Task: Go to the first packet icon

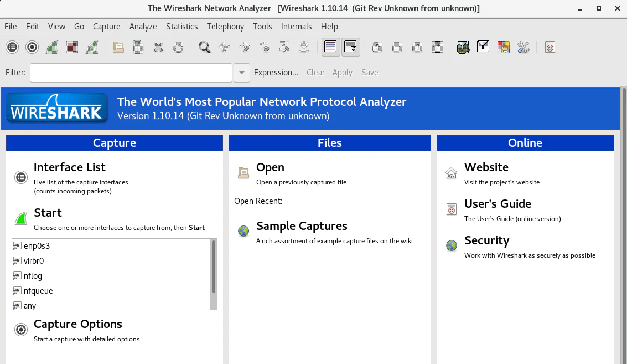Action: (284, 47)
